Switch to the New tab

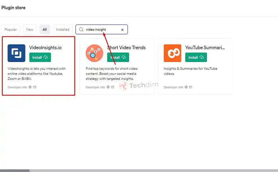click(x=30, y=29)
